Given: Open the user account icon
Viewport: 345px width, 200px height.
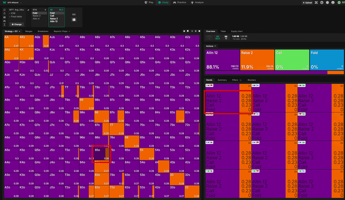Looking at the screenshot, I should [333, 2].
